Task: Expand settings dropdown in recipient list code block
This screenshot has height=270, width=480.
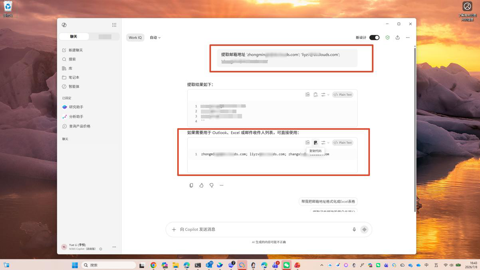Action: [x=325, y=142]
